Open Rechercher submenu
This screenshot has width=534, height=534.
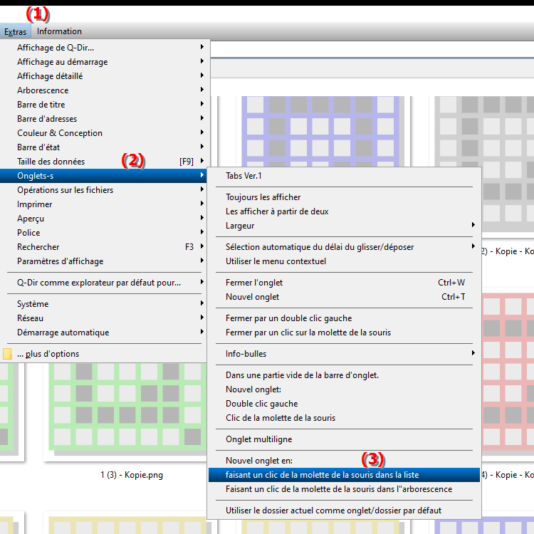click(x=105, y=247)
